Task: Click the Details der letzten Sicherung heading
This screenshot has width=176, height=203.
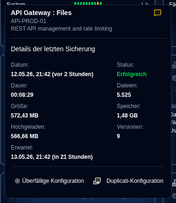Action: [53, 49]
